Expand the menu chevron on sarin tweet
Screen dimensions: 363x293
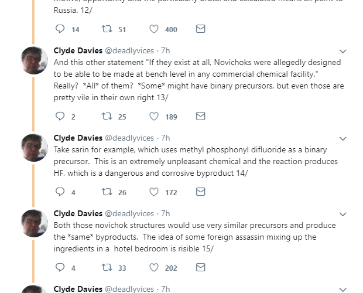click(x=342, y=139)
